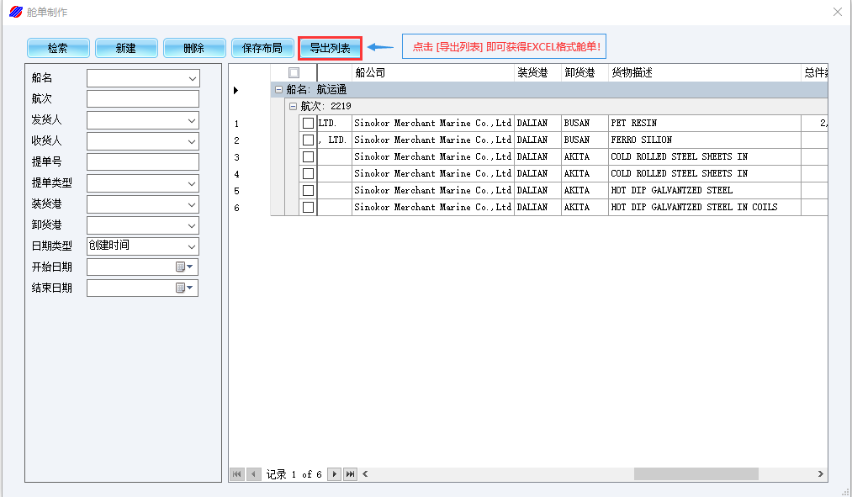Go to next record arrow
Viewport: 852px width, 497px height.
(334, 474)
